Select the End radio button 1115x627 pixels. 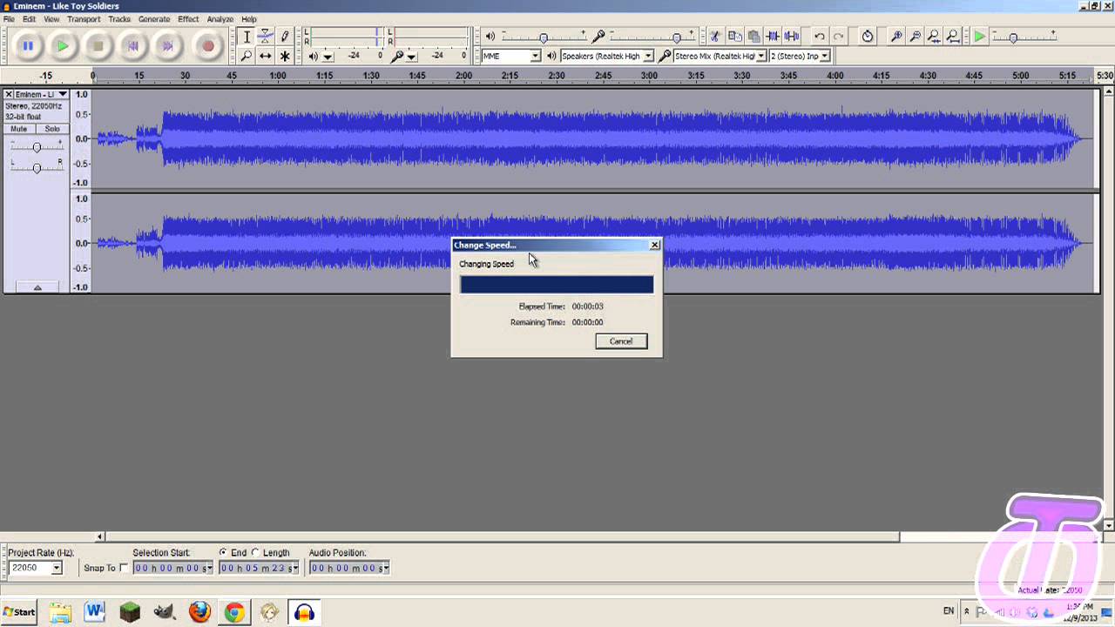tap(223, 553)
